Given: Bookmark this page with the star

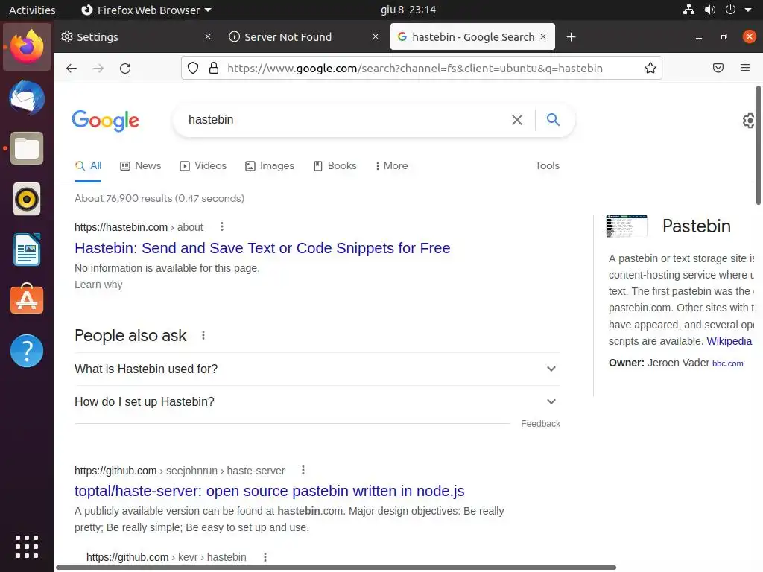Looking at the screenshot, I should click(650, 68).
